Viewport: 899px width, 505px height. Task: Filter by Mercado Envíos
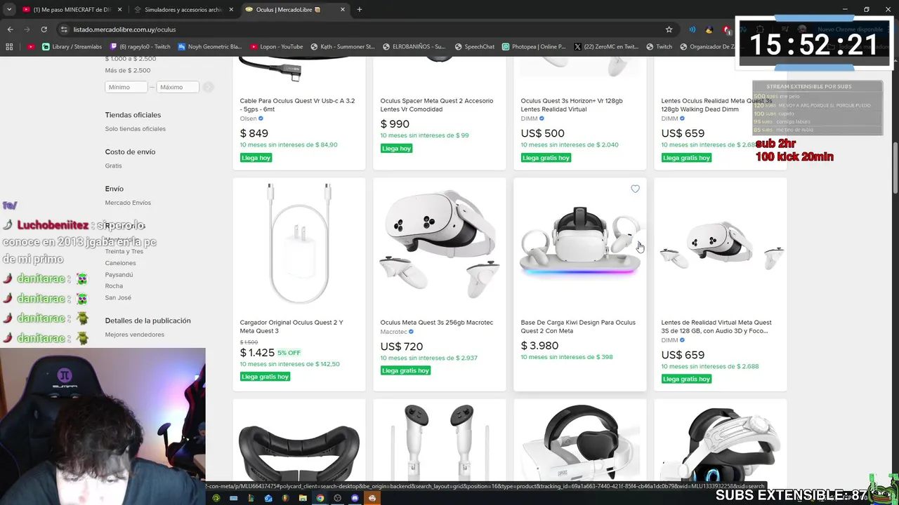128,203
